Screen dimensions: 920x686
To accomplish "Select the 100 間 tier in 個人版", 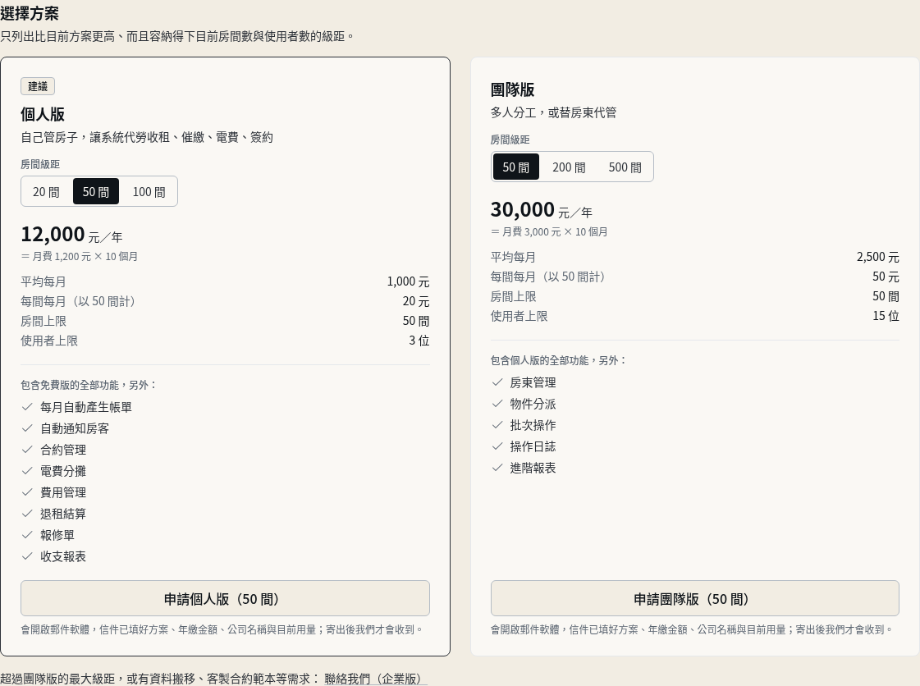I will tap(149, 191).
